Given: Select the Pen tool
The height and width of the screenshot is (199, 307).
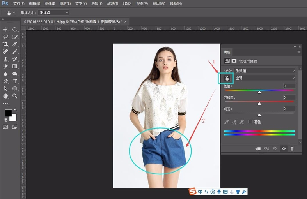Looking at the screenshot, I should [x=5, y=81].
